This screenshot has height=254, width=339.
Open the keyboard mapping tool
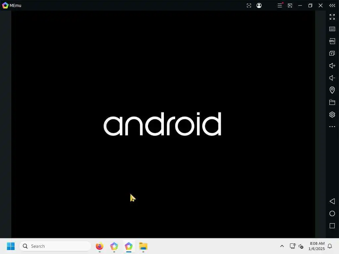(332, 29)
